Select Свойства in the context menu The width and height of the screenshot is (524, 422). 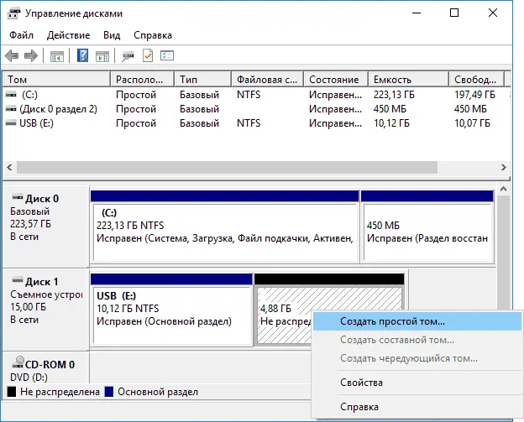[417, 383]
